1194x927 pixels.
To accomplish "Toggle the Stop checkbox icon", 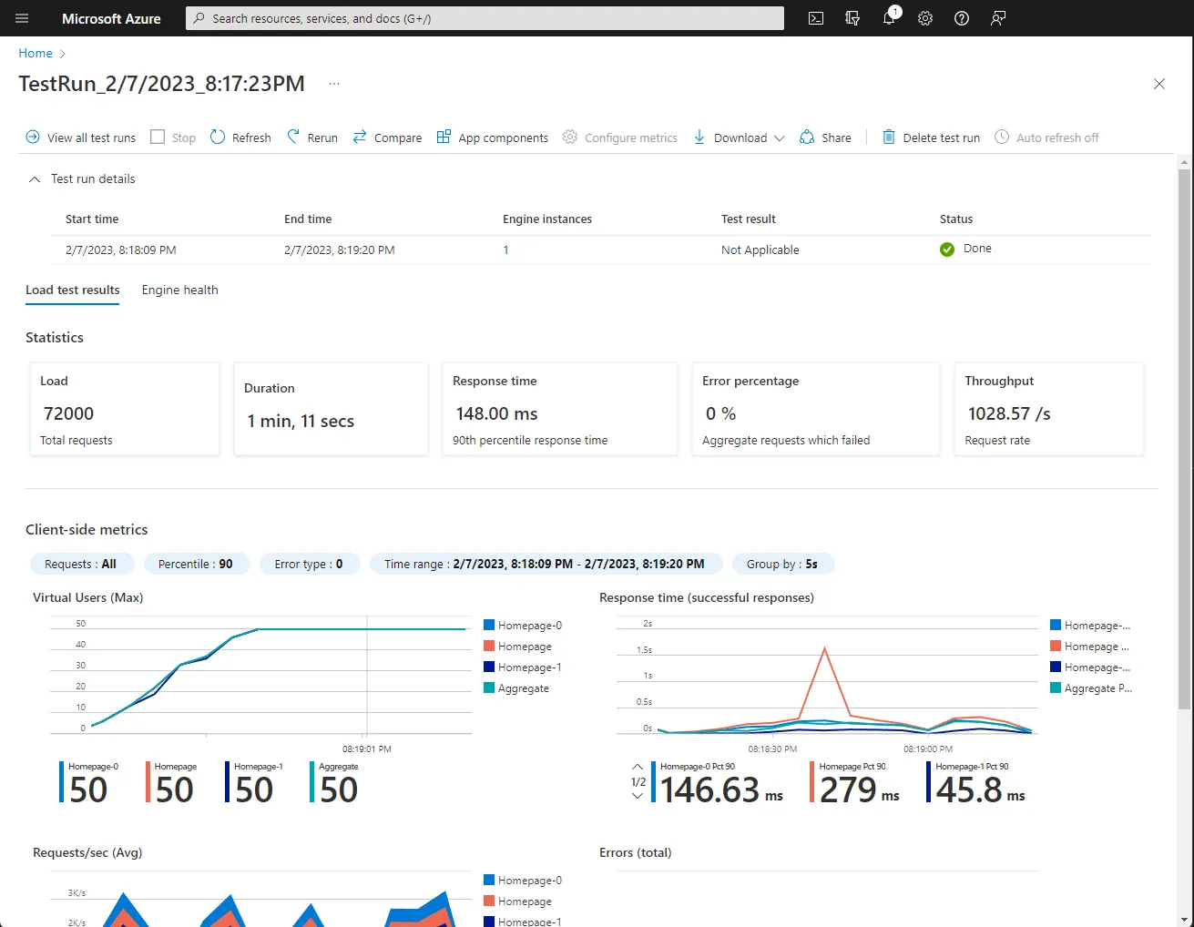I will point(158,137).
